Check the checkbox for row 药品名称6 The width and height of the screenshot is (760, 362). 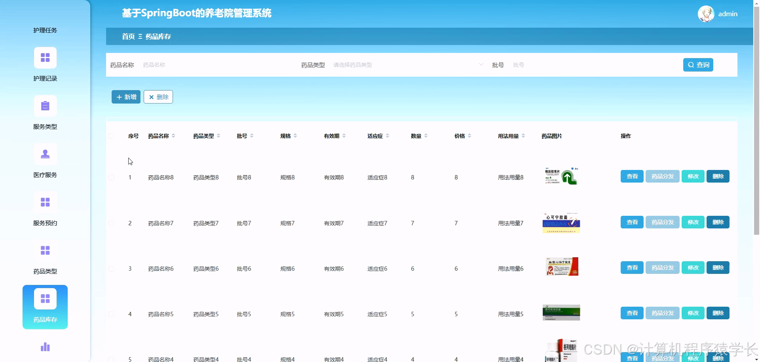pyautogui.click(x=111, y=268)
